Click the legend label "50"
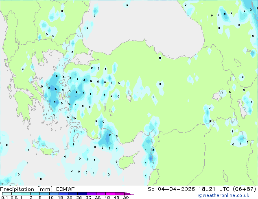Image resolution: width=258 pixels, height=199 pixels. [126, 197]
